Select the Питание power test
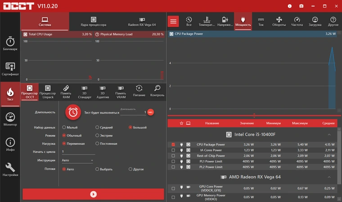The width and height of the screenshot is (342, 202). pyautogui.click(x=139, y=92)
